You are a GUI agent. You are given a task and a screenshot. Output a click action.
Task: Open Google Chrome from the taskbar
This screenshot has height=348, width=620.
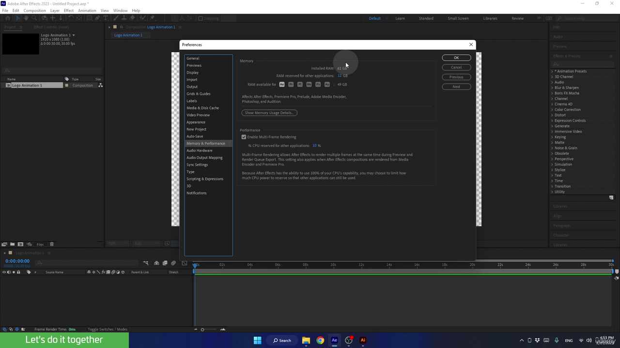[320, 340]
